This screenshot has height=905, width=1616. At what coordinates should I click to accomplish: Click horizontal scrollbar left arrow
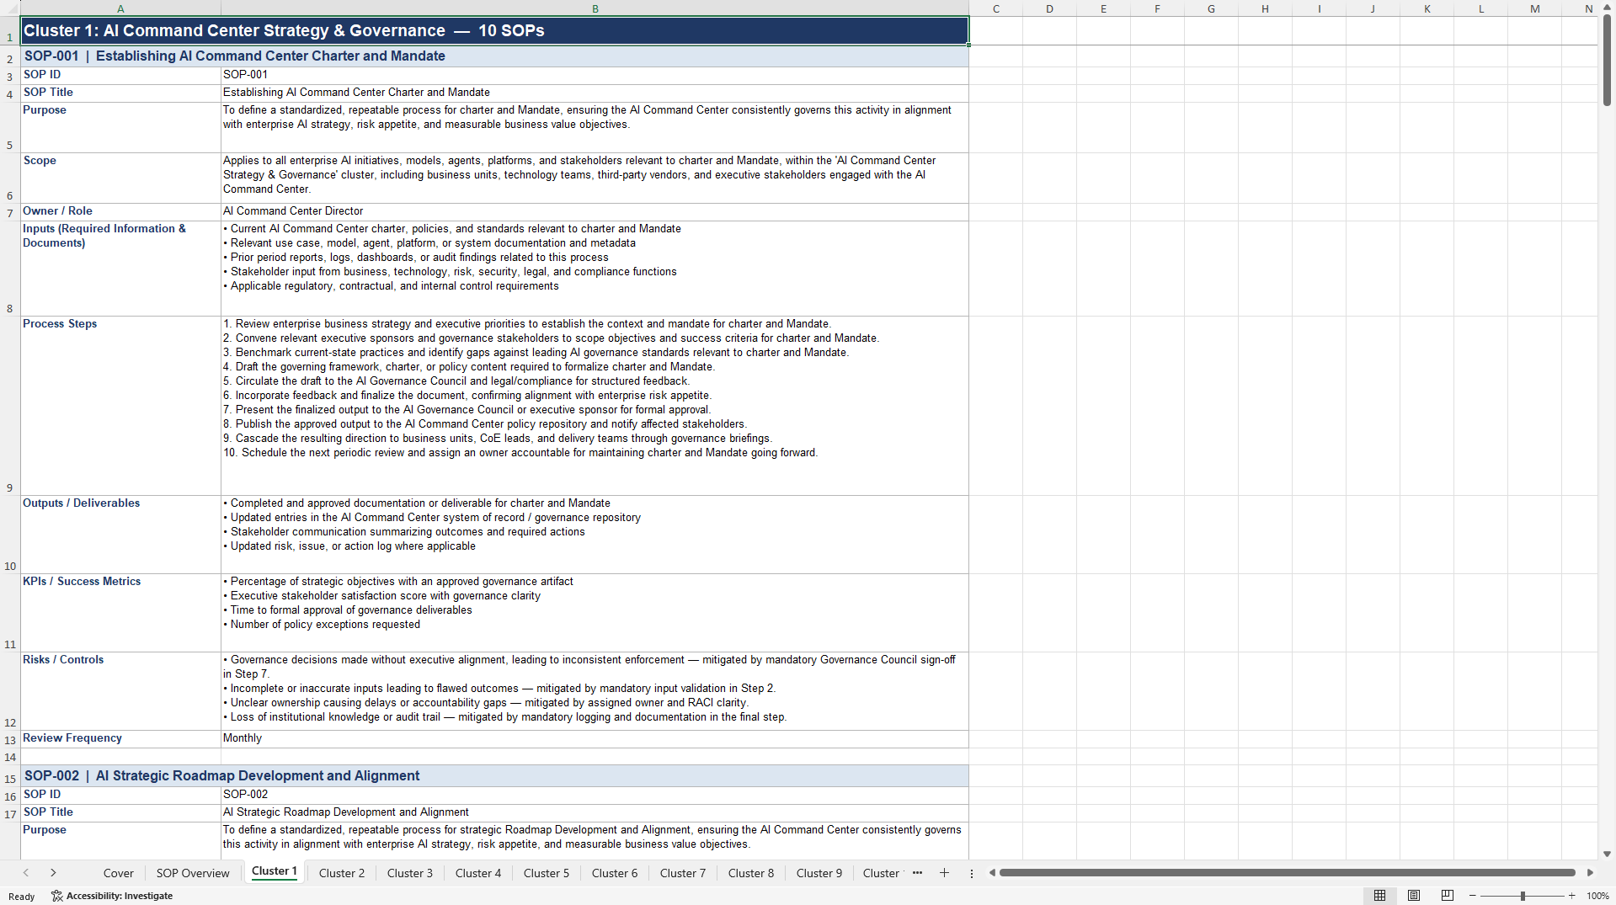pyautogui.click(x=992, y=873)
